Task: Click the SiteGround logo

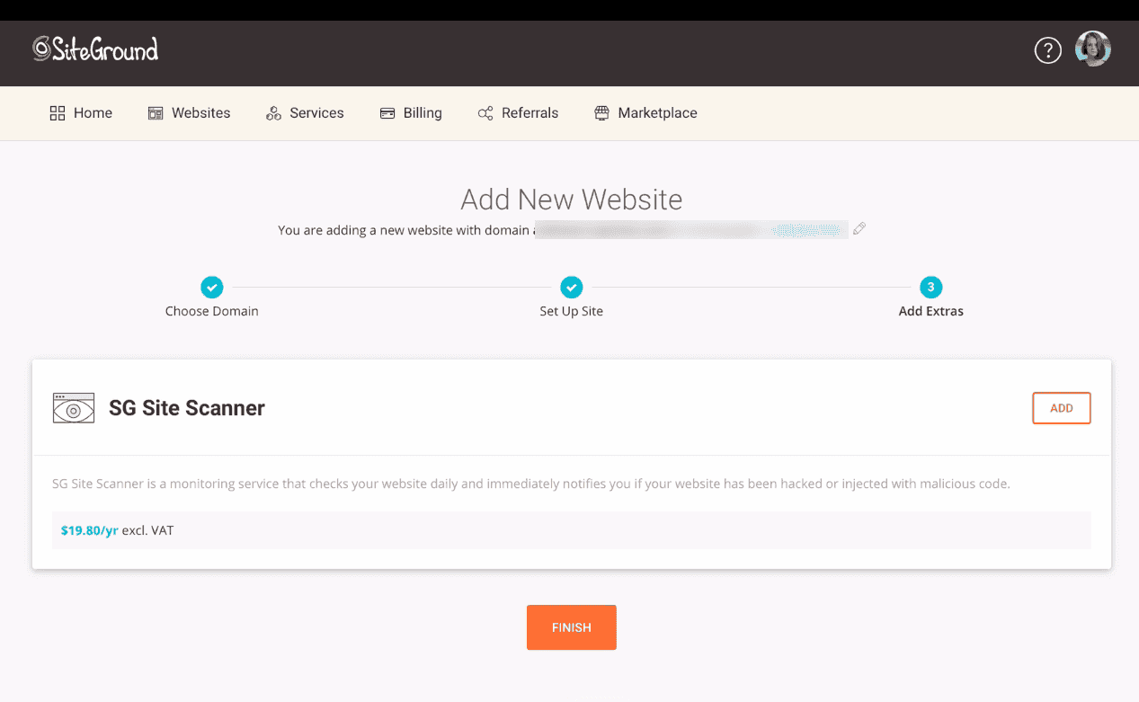Action: (95, 49)
